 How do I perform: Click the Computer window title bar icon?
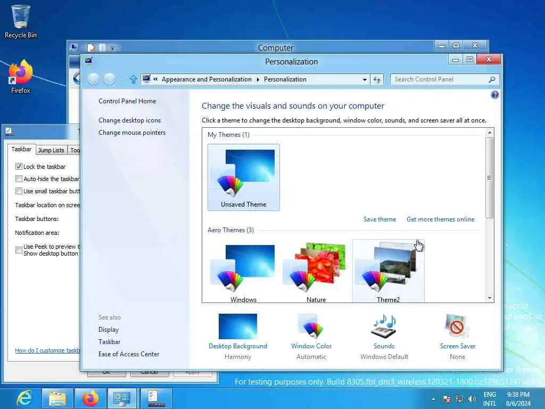pyautogui.click(x=73, y=47)
